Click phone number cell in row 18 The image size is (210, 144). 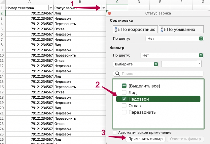coord(29,97)
